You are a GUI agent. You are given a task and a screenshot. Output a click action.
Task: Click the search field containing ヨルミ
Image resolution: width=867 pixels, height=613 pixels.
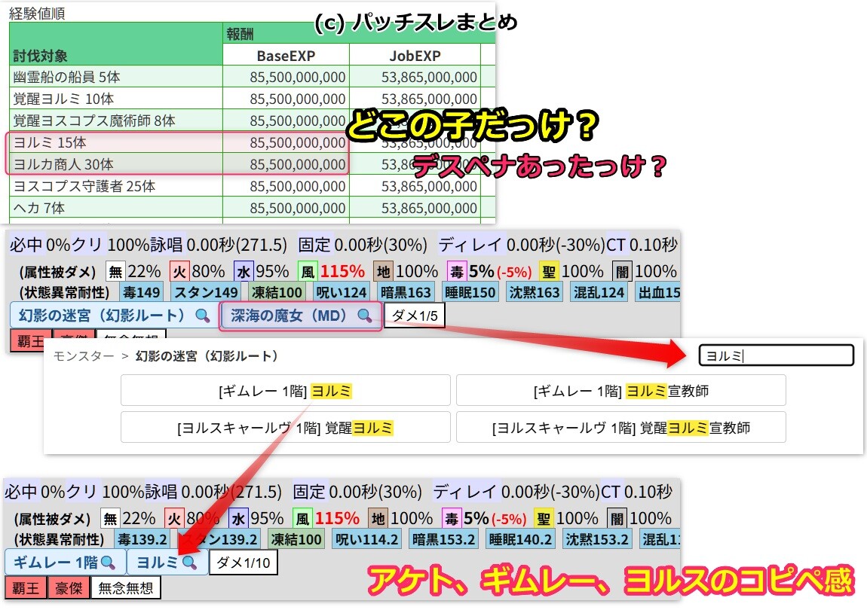775,355
